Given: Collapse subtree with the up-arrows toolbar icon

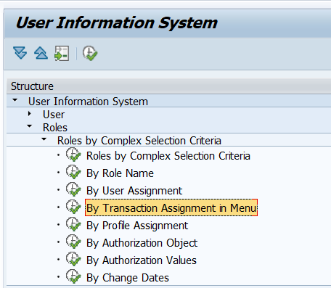Looking at the screenshot, I should pyautogui.click(x=41, y=53).
